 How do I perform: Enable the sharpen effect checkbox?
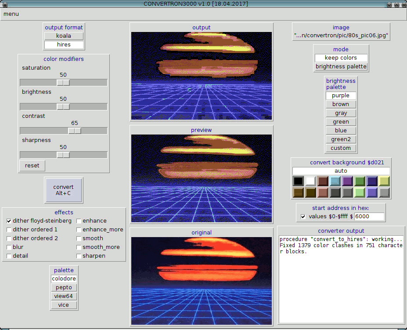coord(79,256)
